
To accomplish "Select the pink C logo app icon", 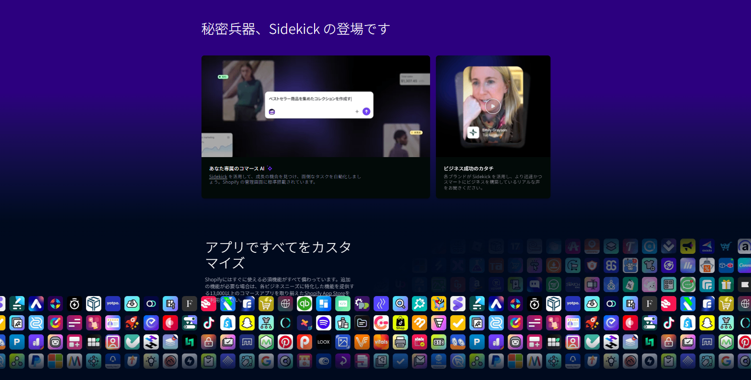I will click(x=381, y=323).
